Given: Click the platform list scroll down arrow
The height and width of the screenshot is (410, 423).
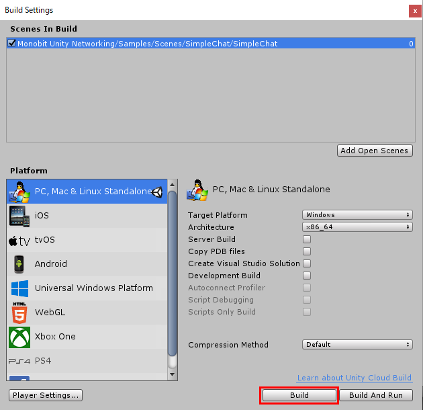Looking at the screenshot, I should click(x=172, y=374).
